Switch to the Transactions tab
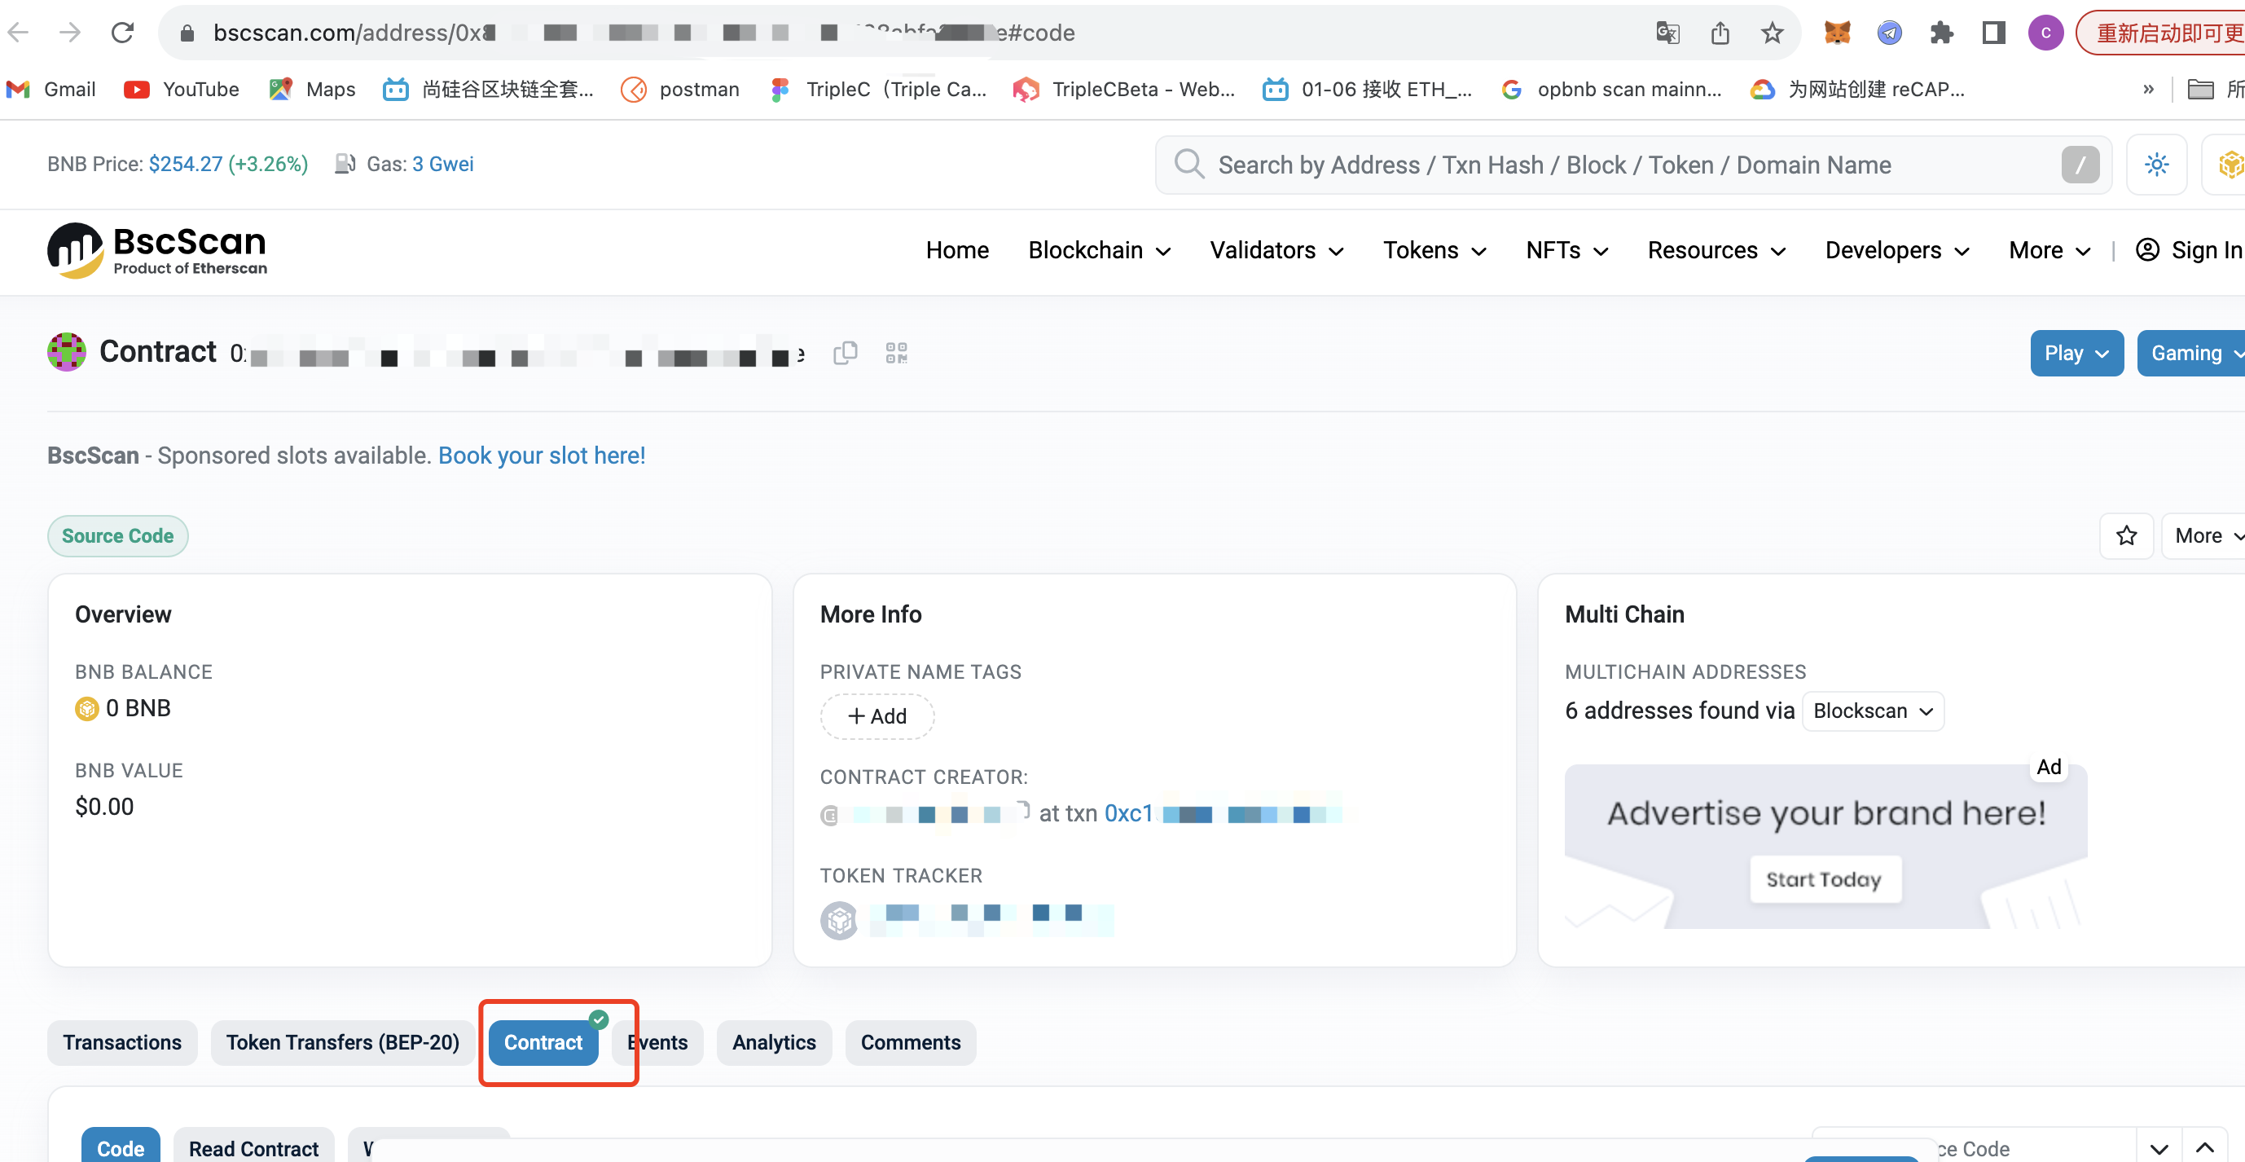The image size is (2245, 1162). pos(122,1042)
